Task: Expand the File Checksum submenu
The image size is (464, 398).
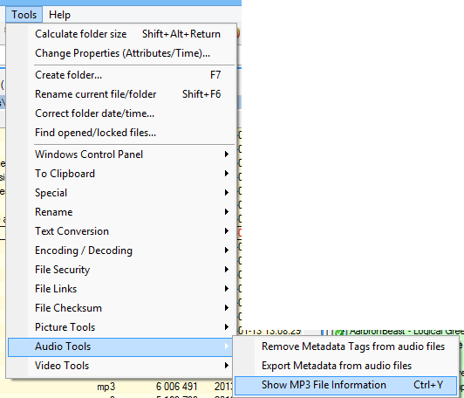Action: [121, 308]
